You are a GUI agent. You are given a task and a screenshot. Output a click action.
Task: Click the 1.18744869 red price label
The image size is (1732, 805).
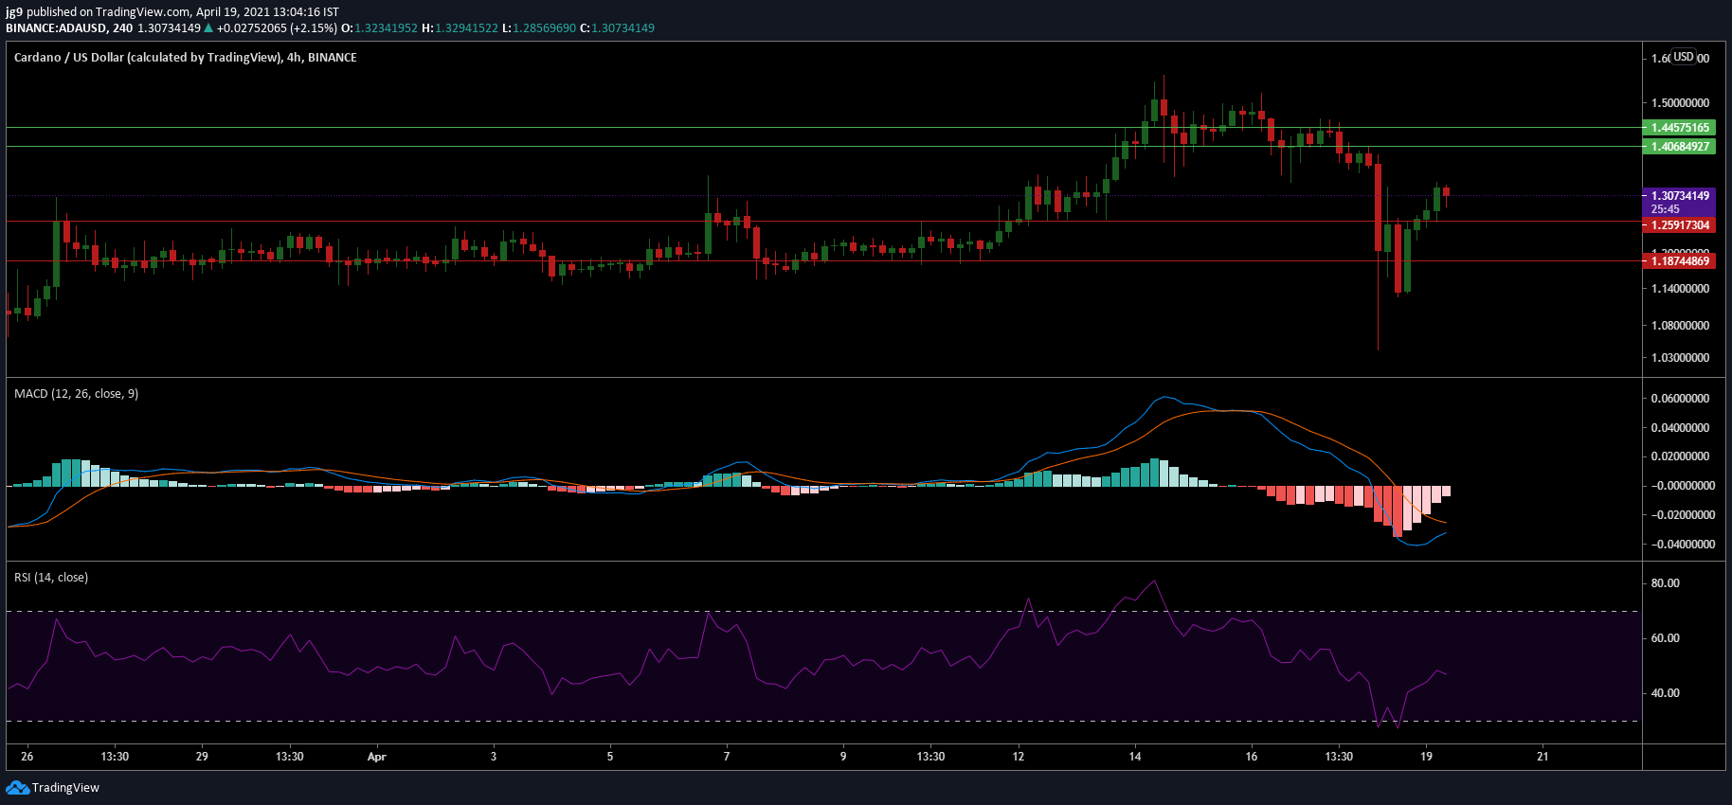pos(1680,261)
